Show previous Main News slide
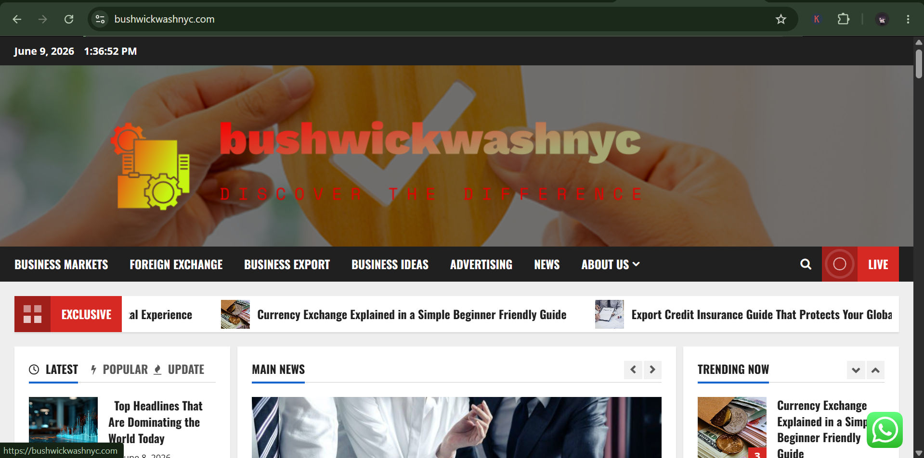 click(x=633, y=370)
